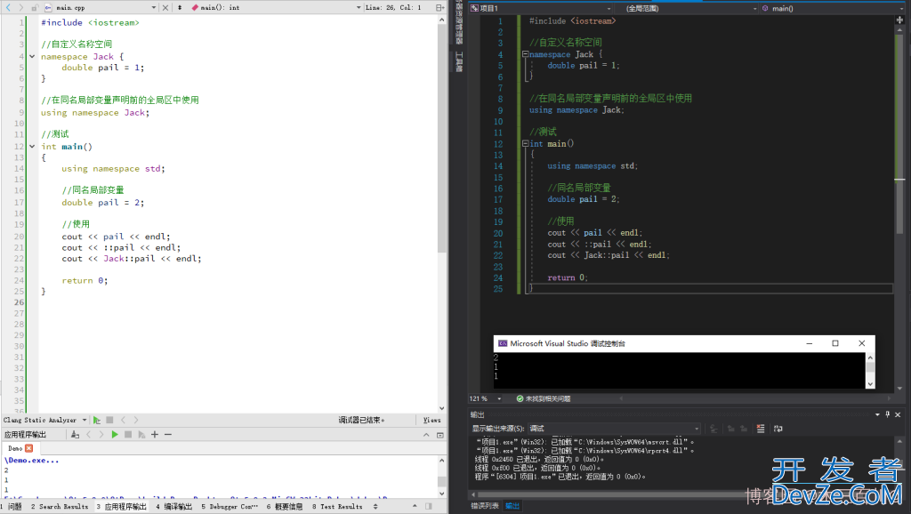Collapse the int main() fold arrow in Qt Creator
The width and height of the screenshot is (911, 514).
coord(32,147)
